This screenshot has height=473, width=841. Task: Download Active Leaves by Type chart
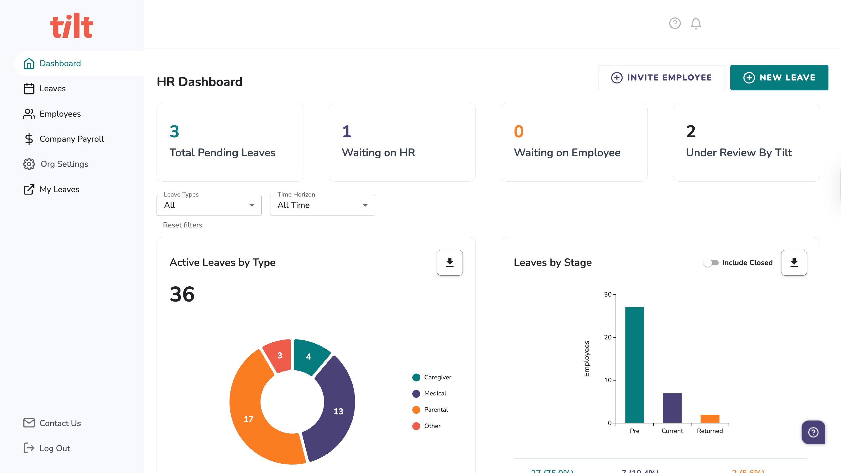[450, 262]
